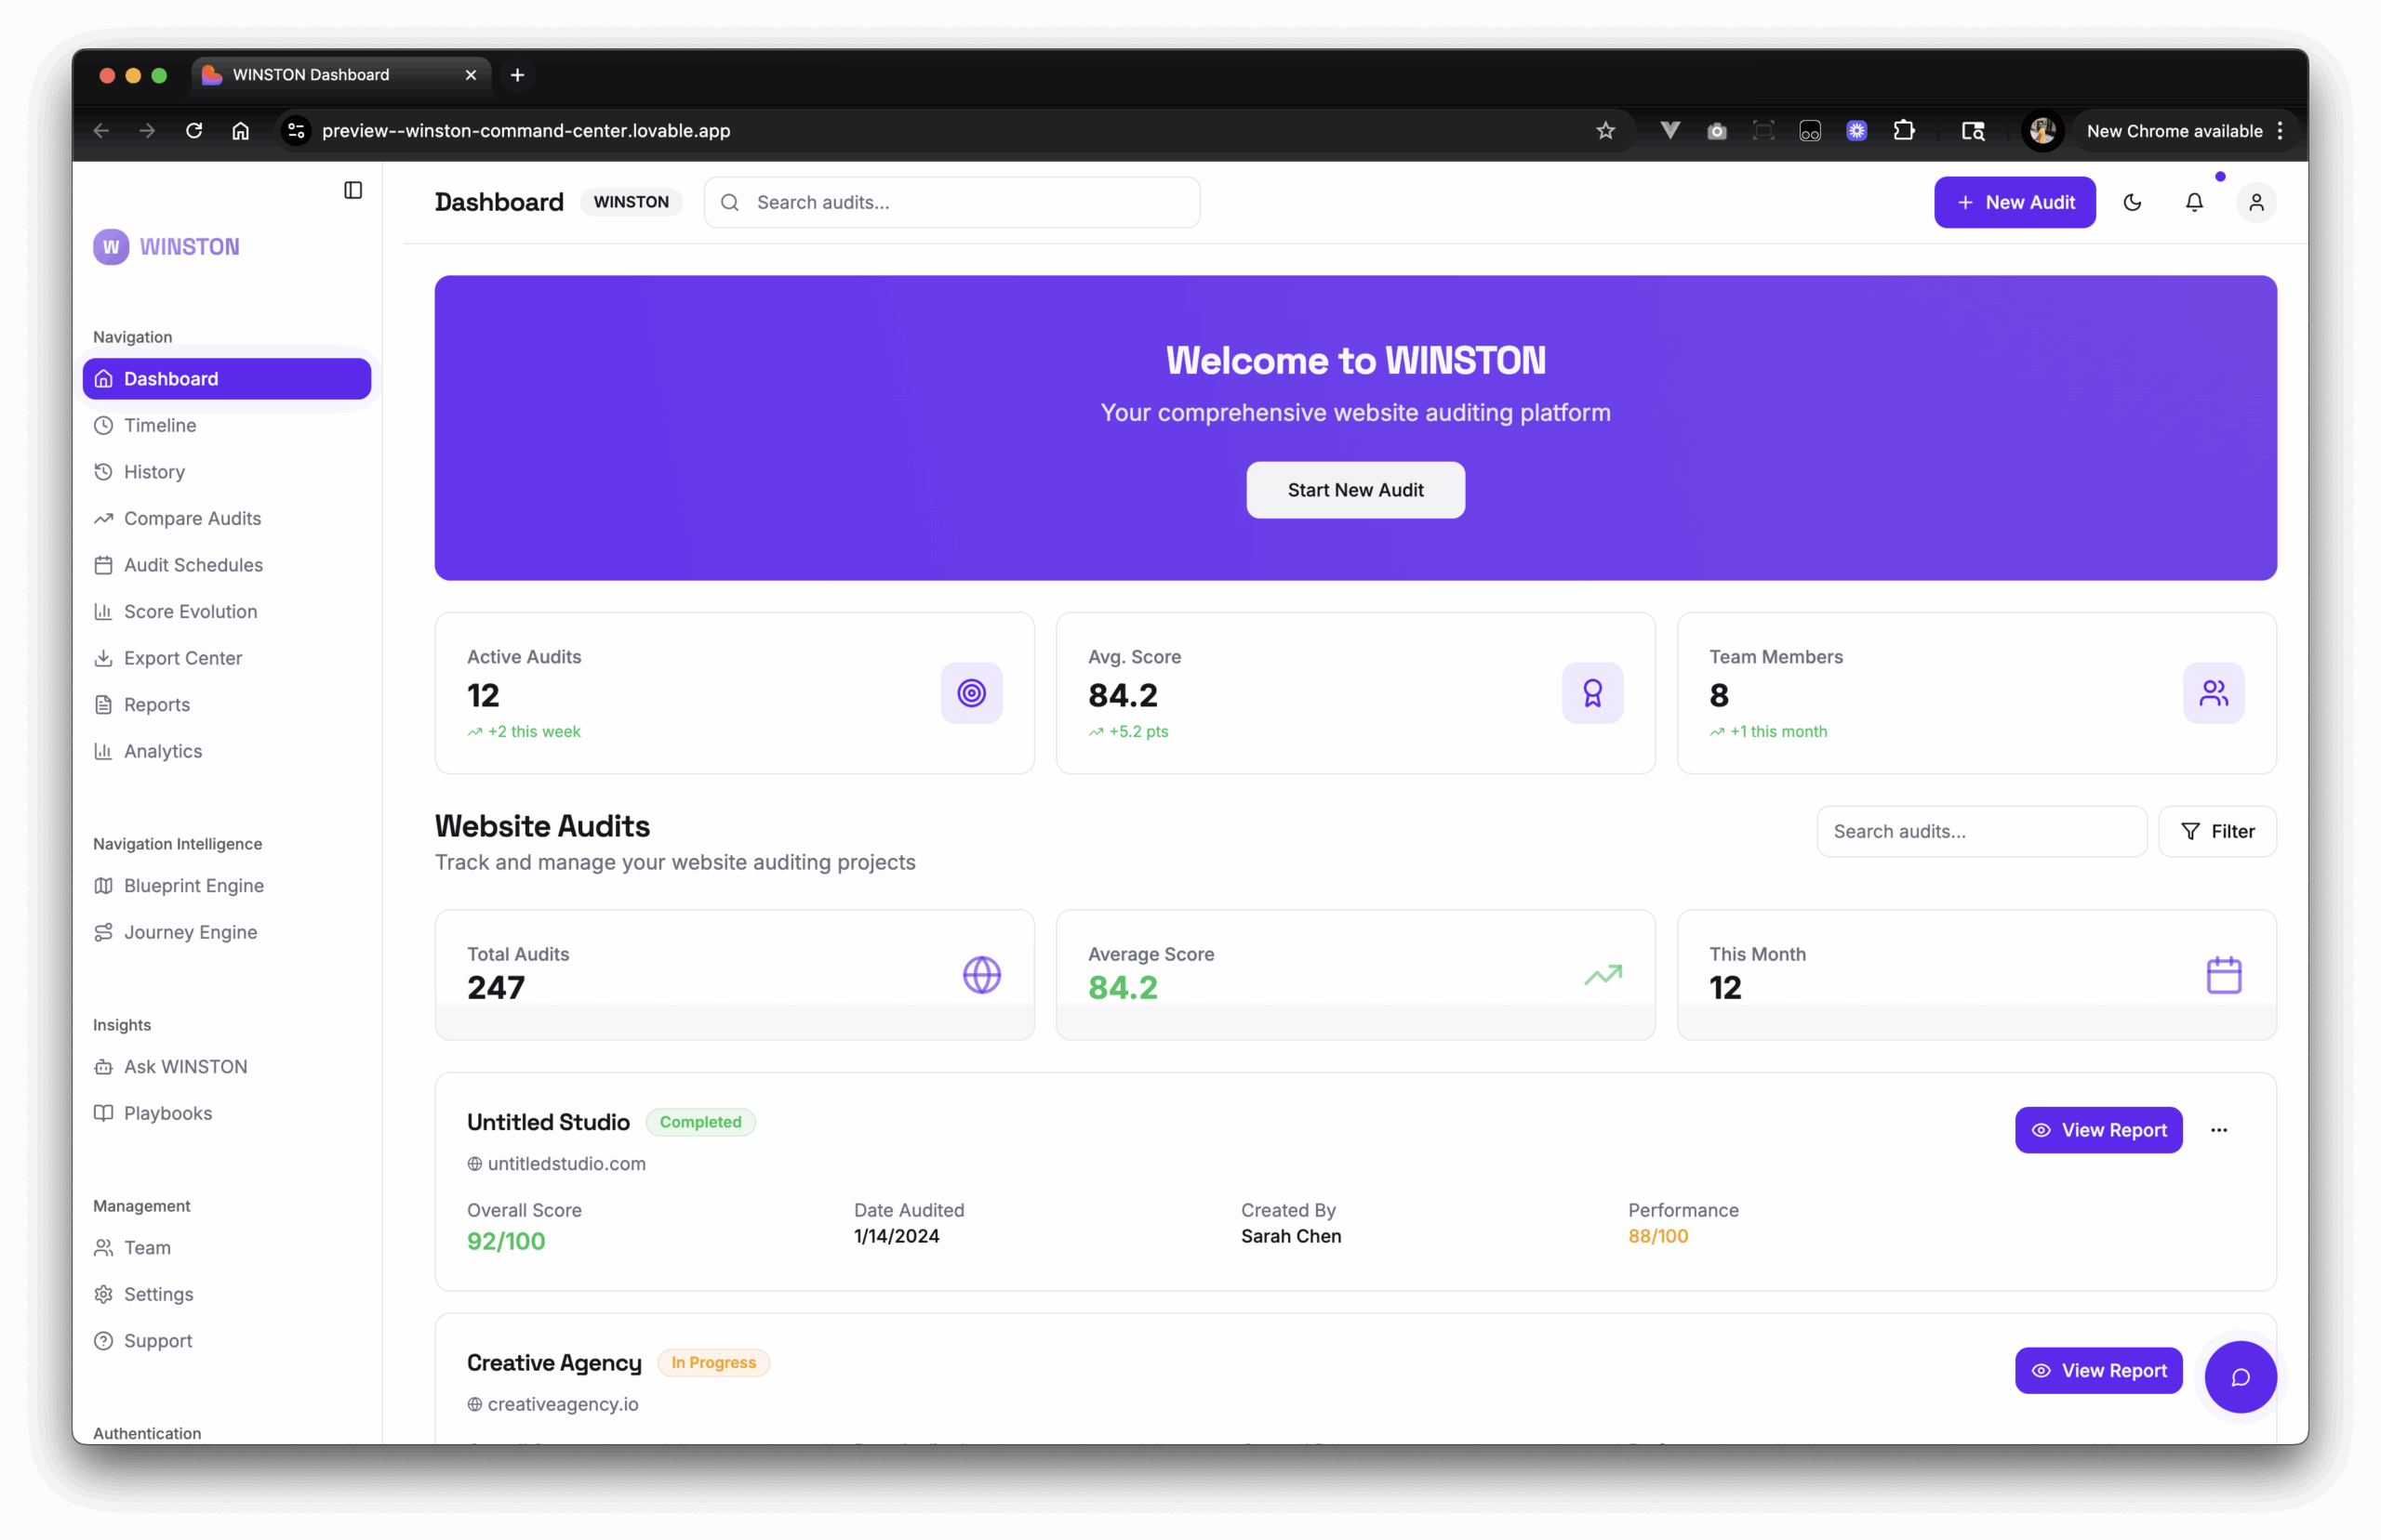Open chat bubble floating button
The height and width of the screenshot is (1540, 2381).
pos(2240,1377)
